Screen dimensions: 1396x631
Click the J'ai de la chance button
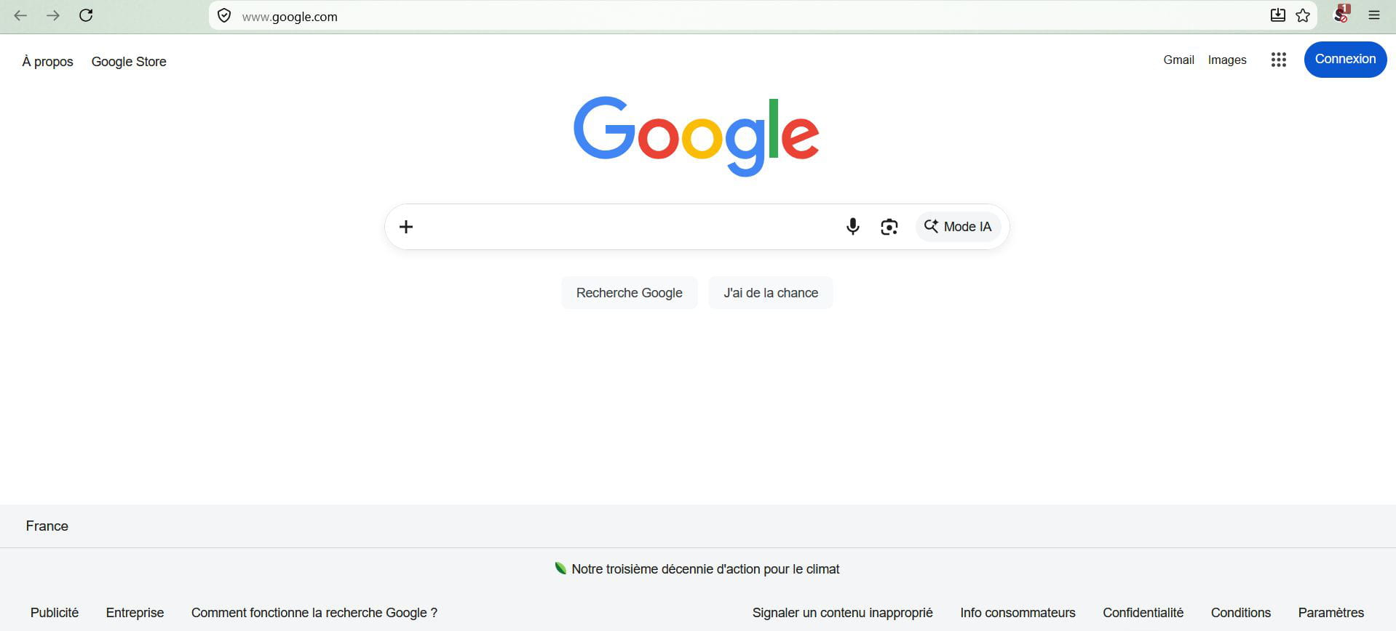click(x=771, y=293)
